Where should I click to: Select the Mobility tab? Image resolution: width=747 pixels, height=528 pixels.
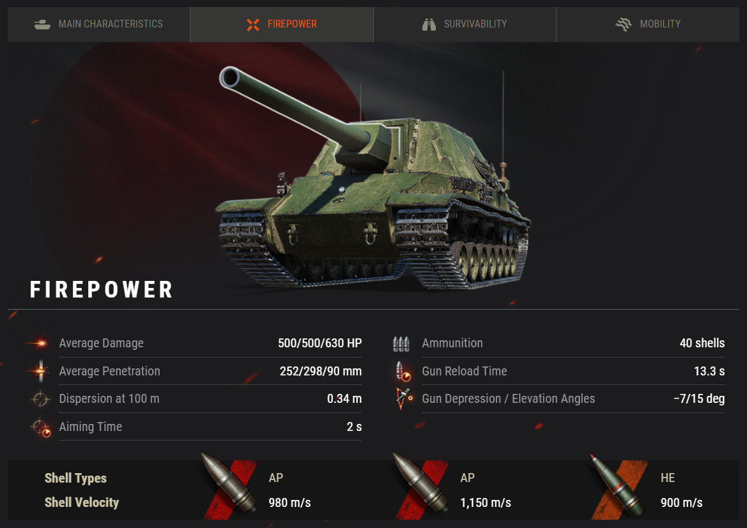[x=648, y=24]
